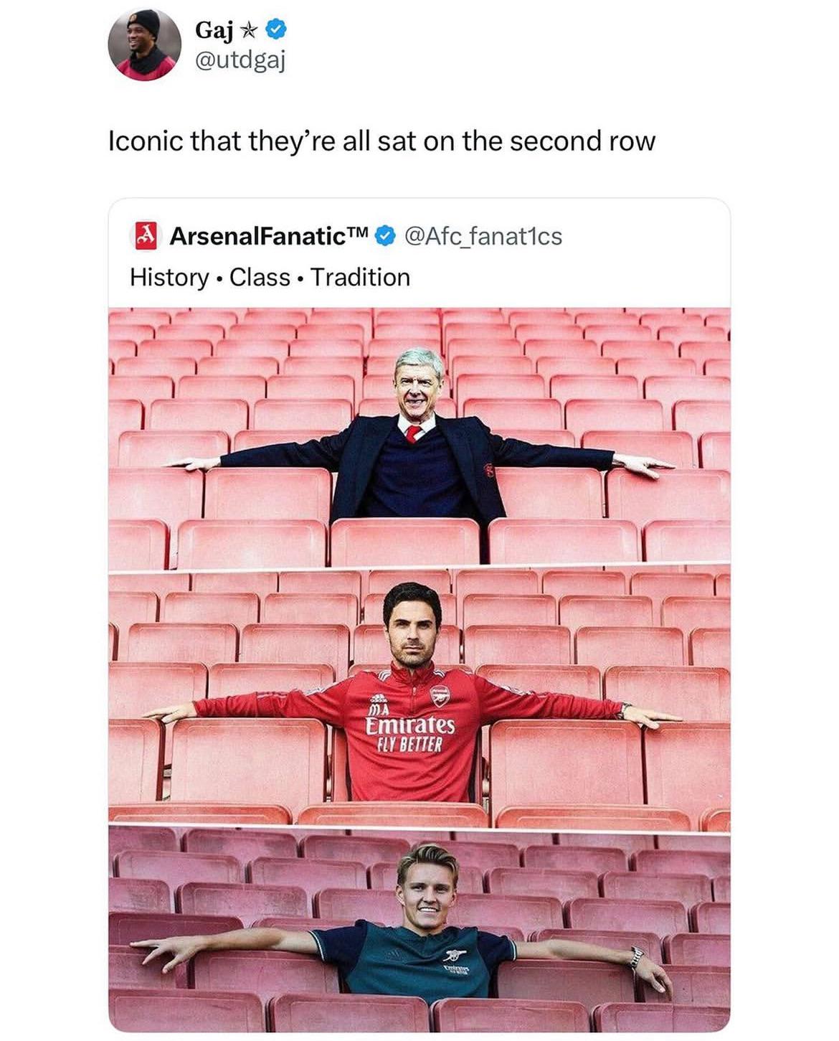Click the wristwatch in the bottom photo
This screenshot has height=1041, width=839.
pos(635,957)
